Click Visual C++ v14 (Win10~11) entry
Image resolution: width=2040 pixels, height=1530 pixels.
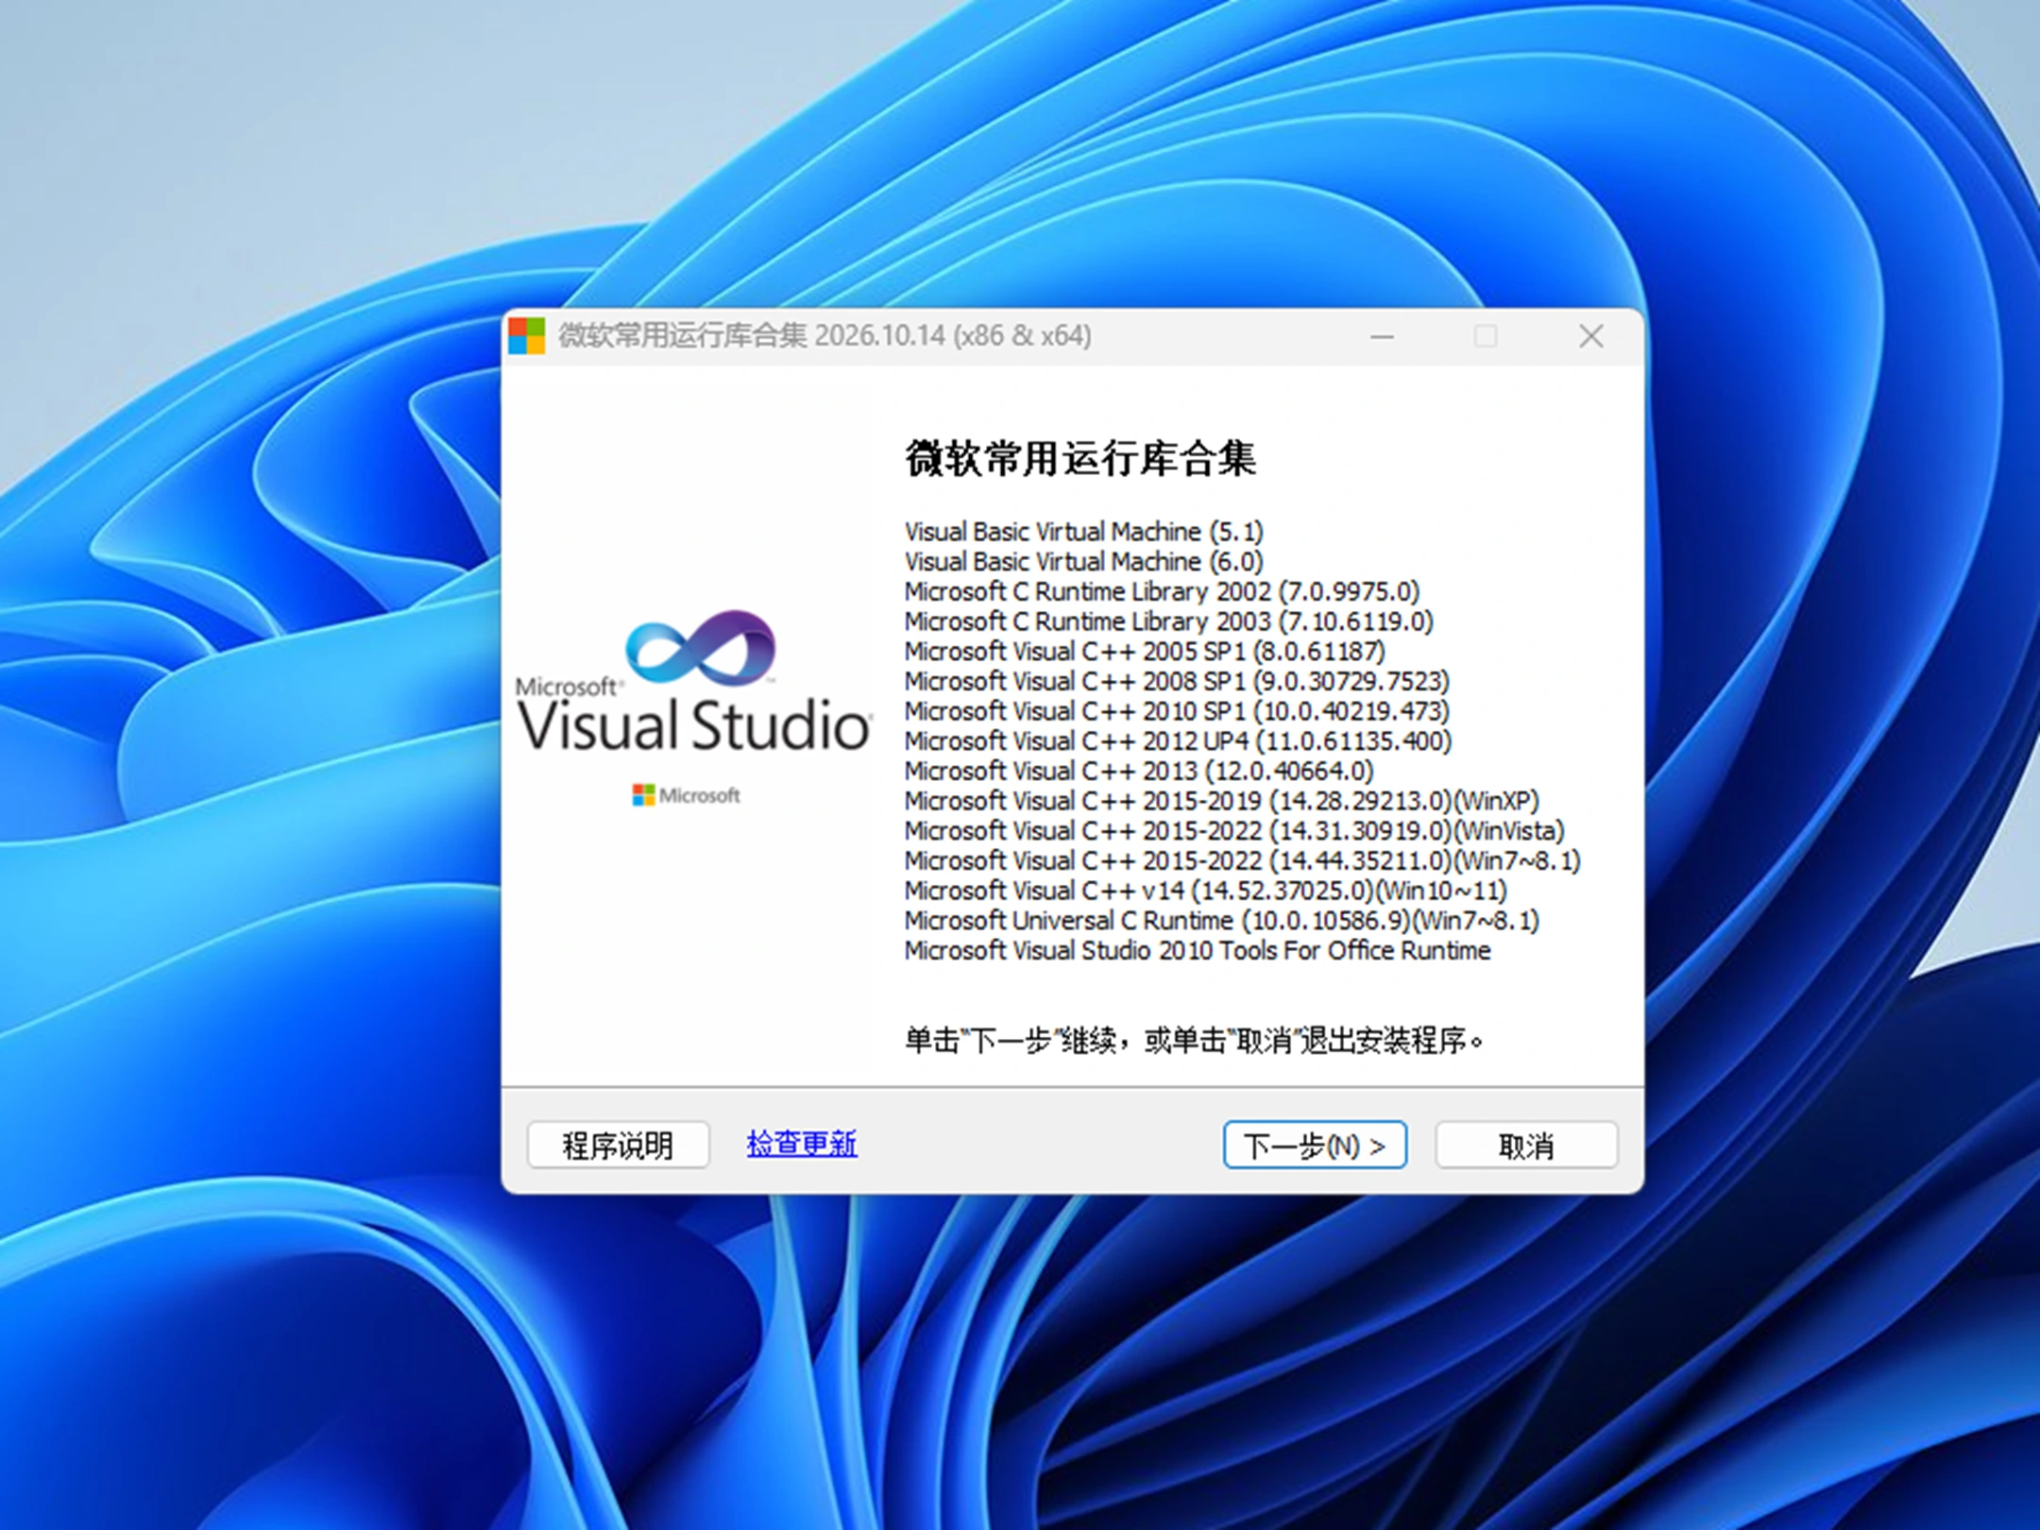coord(1206,892)
